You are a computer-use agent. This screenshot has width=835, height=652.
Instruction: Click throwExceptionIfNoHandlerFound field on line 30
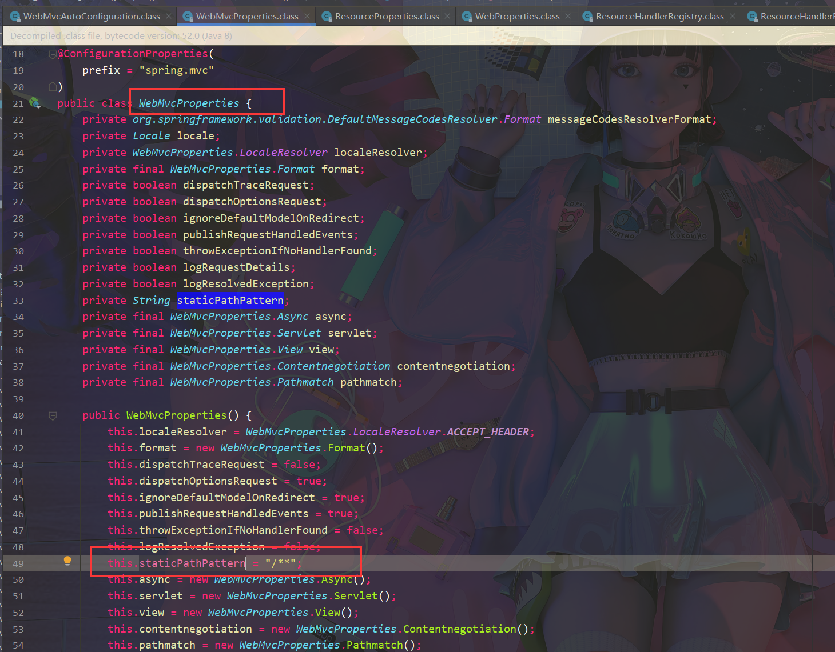click(x=277, y=251)
